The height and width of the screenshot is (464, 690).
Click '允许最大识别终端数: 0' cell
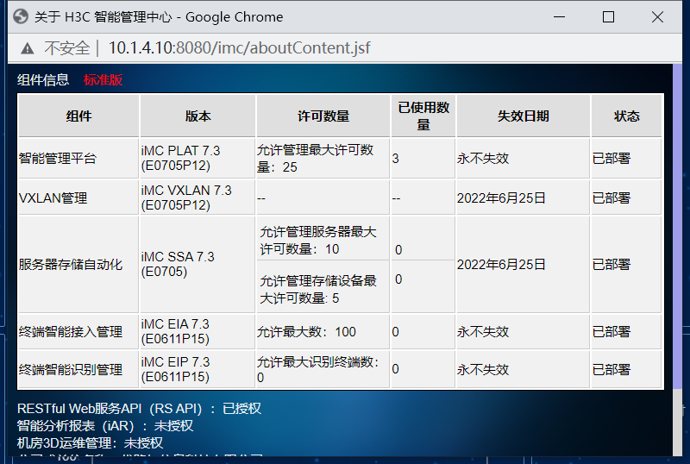(x=323, y=369)
